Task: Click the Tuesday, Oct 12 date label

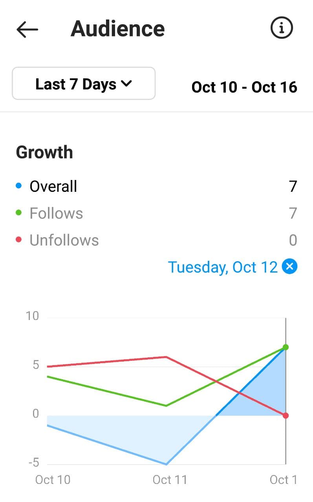Action: point(223,267)
